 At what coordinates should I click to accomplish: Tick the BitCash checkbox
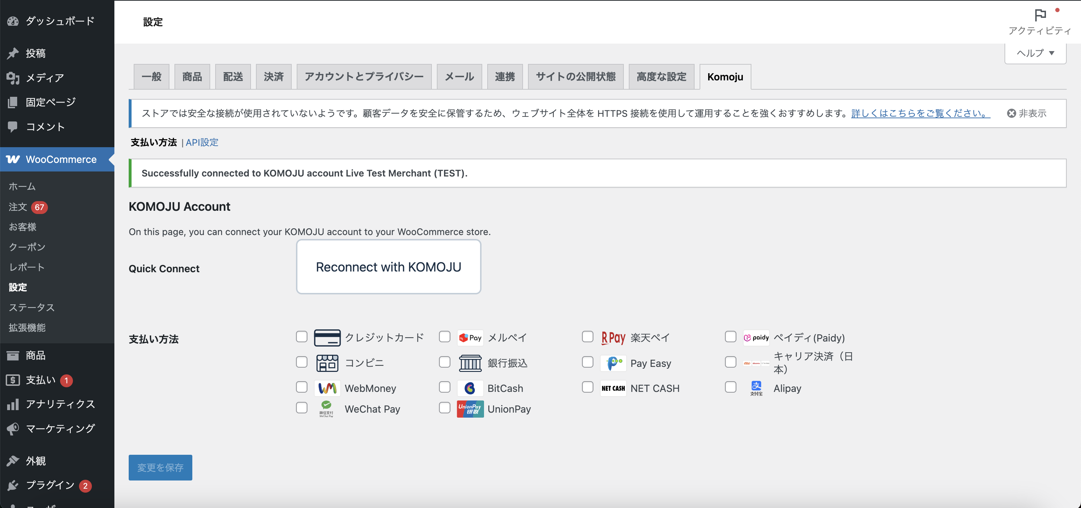[444, 387]
